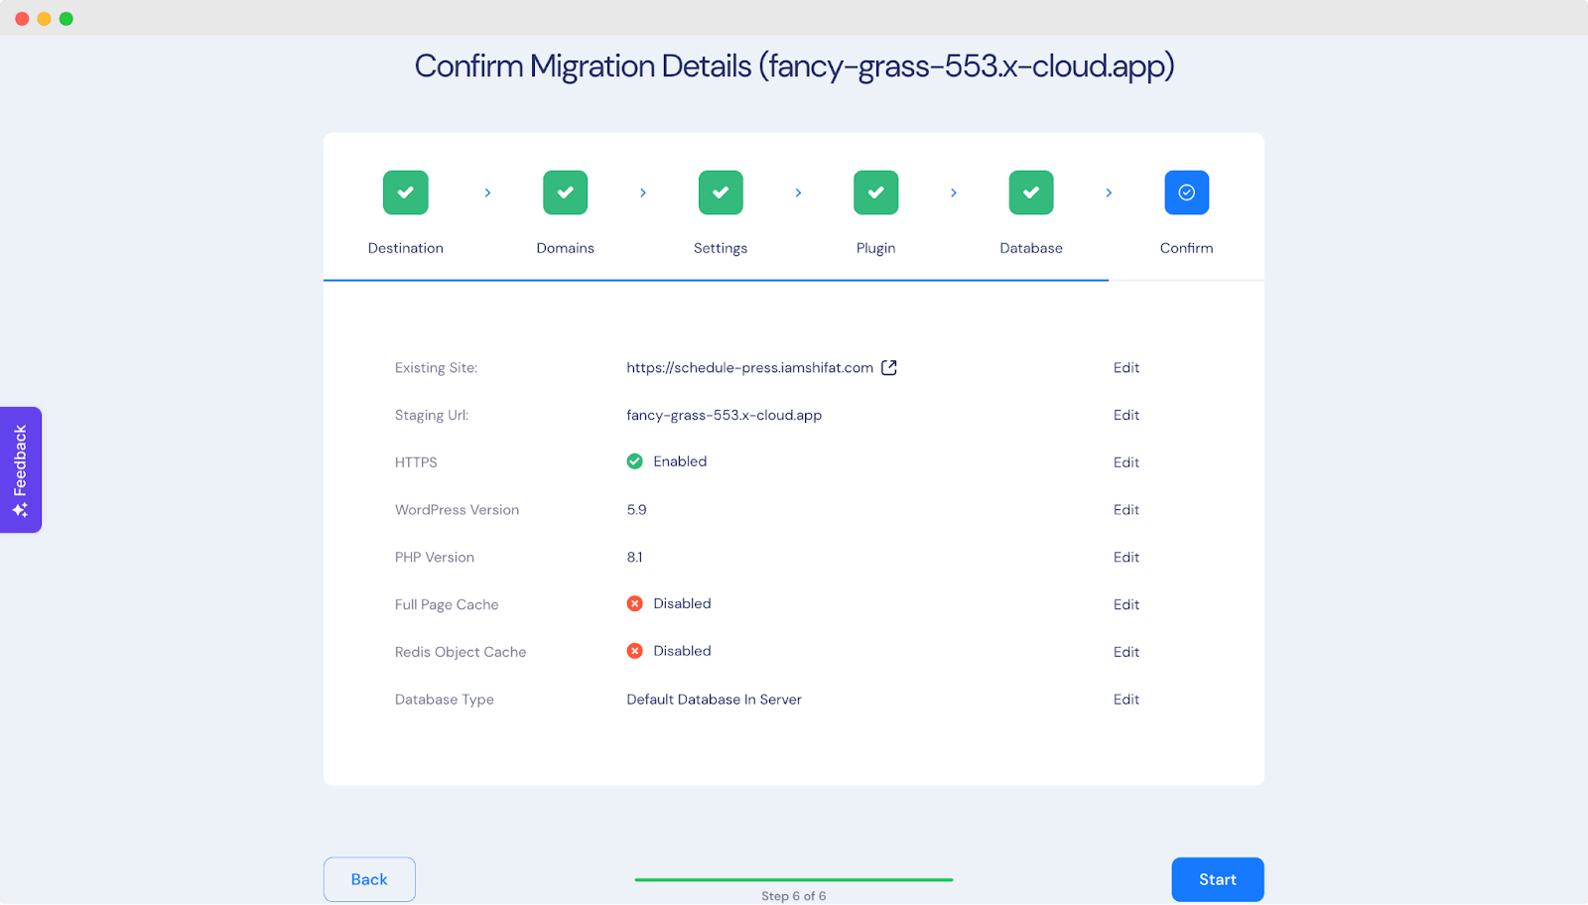The height and width of the screenshot is (905, 1588).
Task: Edit the Existing Site entry
Action: tap(1125, 367)
